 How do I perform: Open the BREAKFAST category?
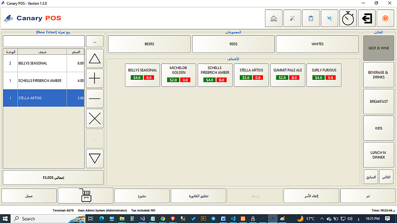379,102
